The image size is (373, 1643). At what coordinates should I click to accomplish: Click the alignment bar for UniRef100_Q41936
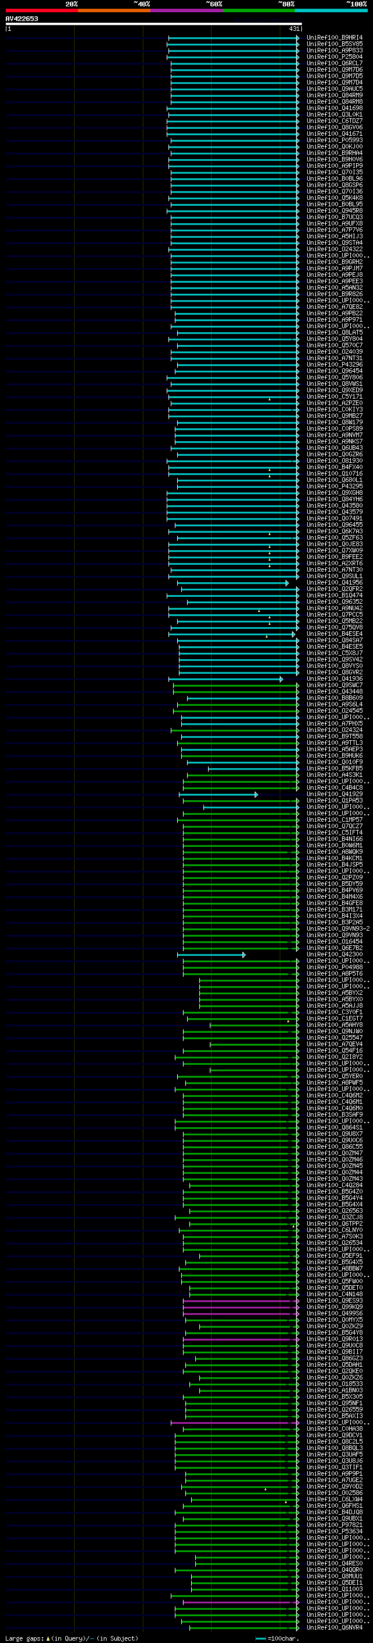(226, 679)
